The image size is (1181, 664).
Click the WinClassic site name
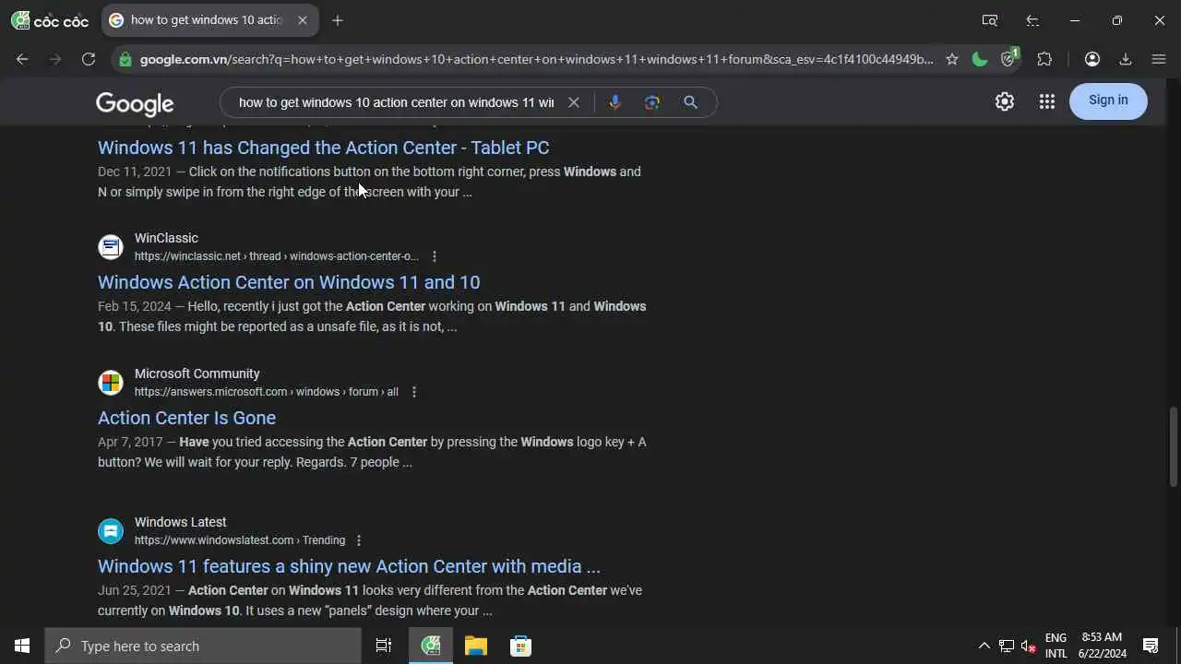point(166,238)
